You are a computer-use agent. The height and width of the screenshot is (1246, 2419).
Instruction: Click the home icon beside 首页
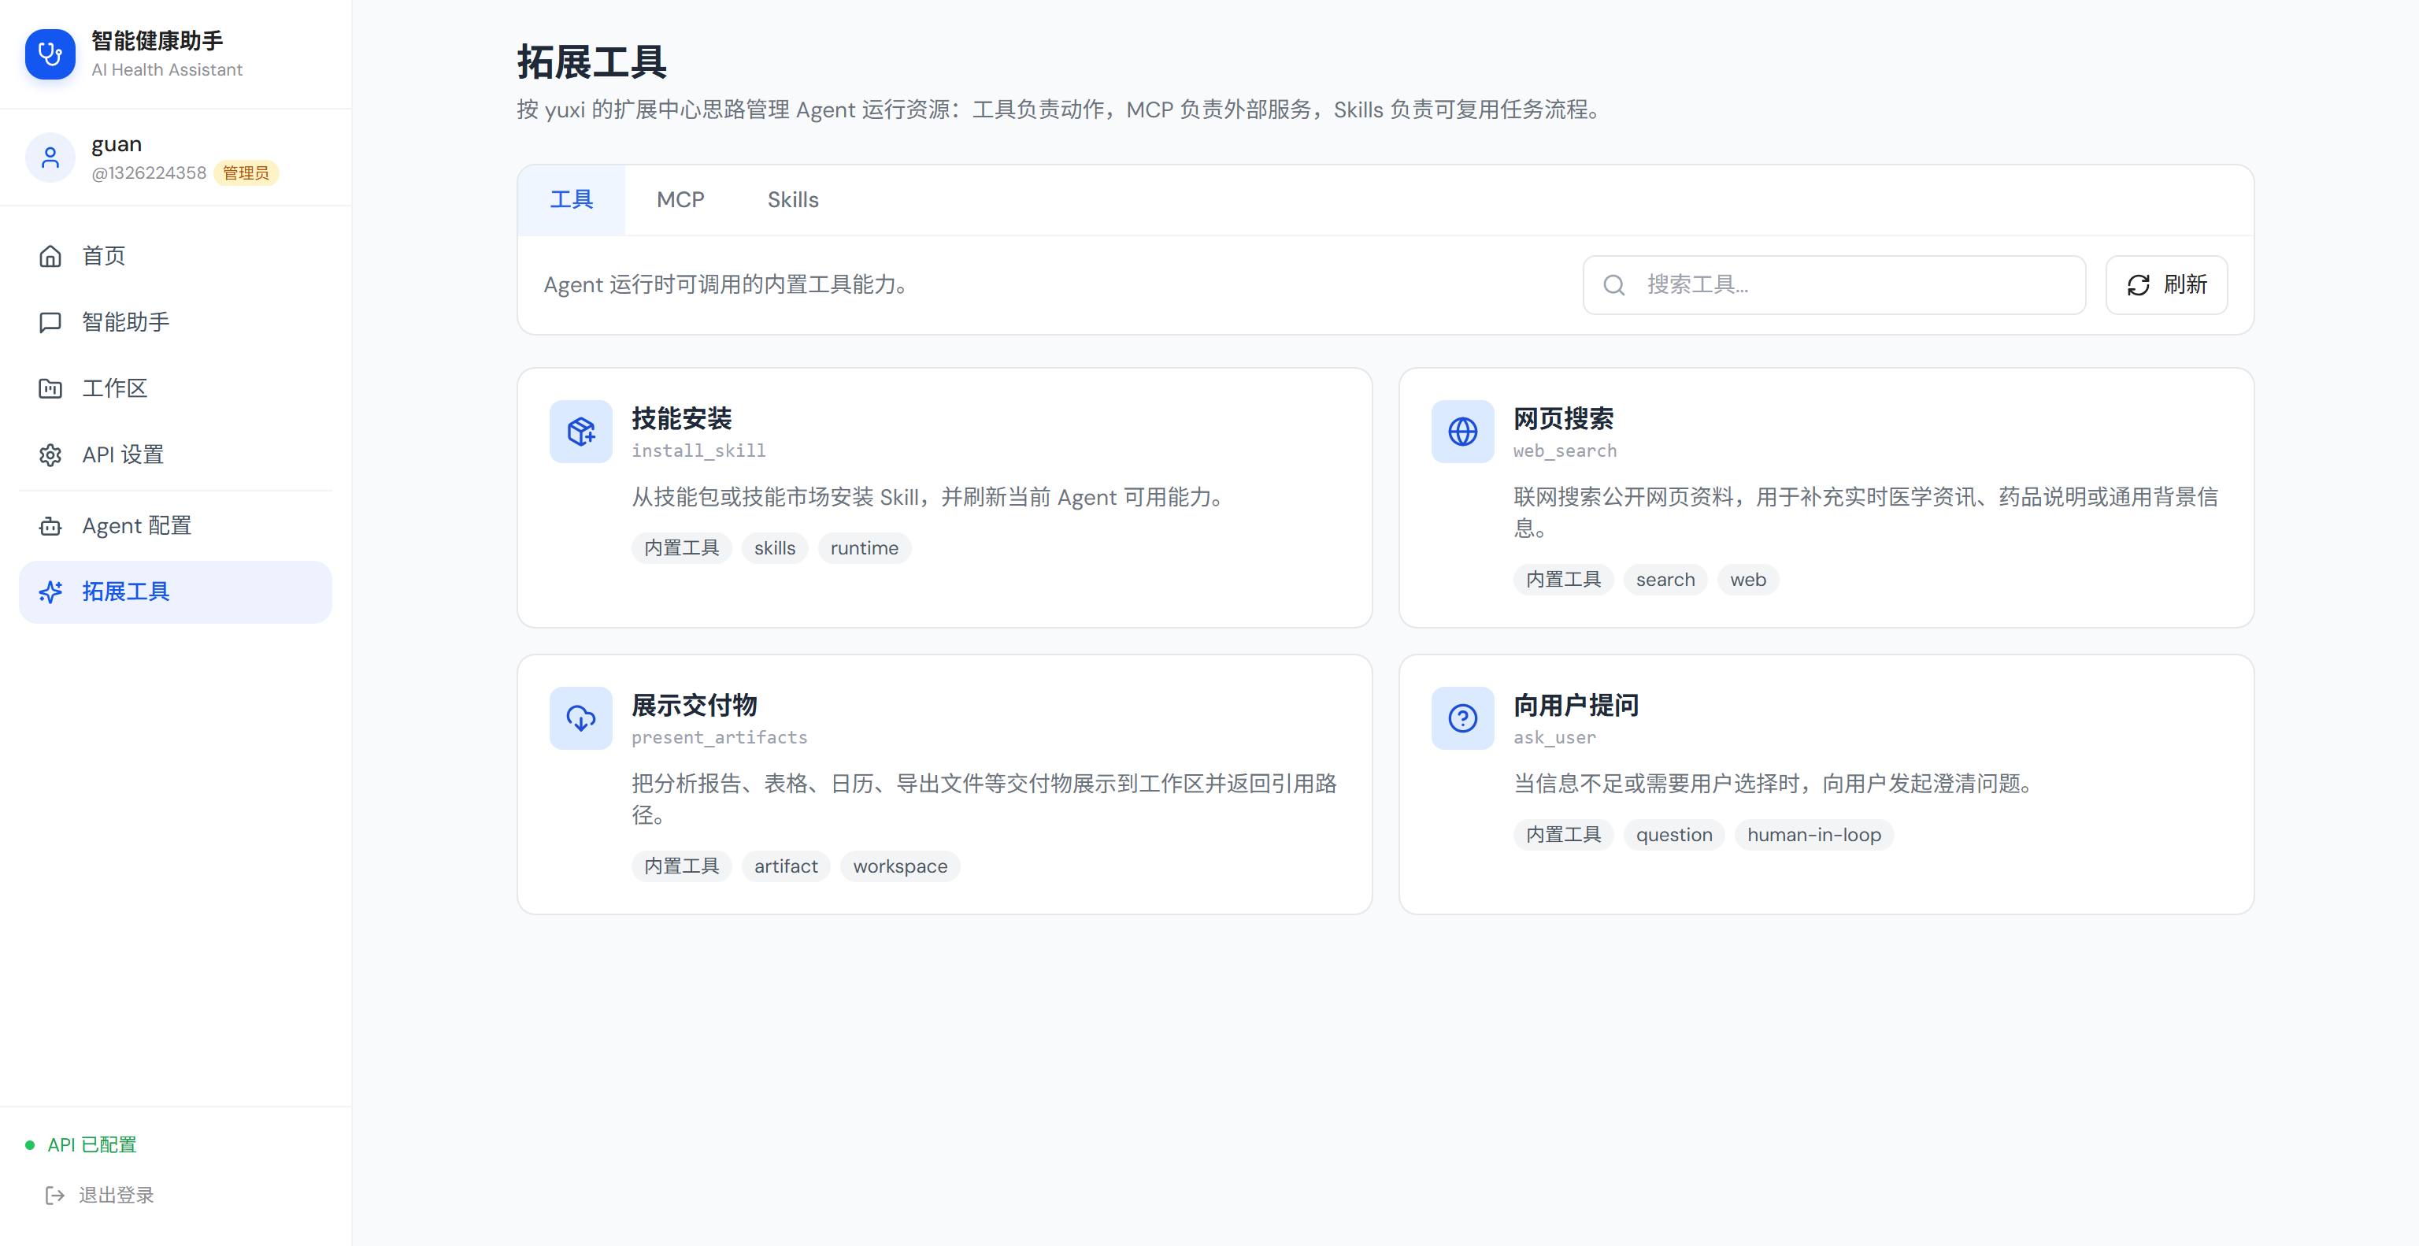[50, 255]
